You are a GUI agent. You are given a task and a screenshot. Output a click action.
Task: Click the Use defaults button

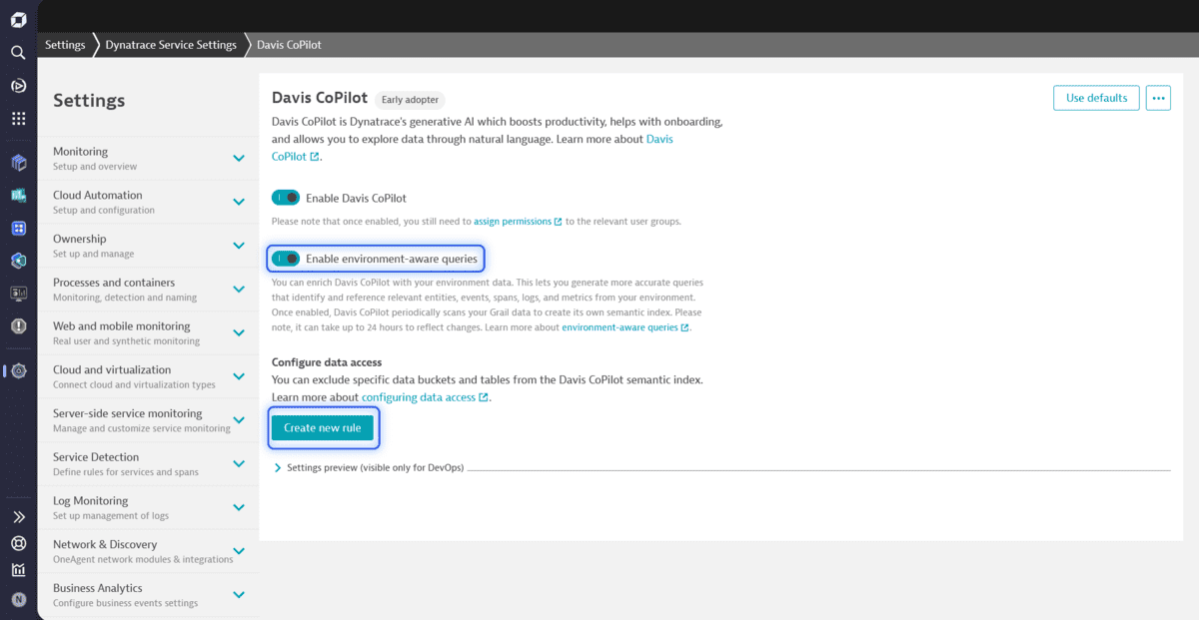[1096, 98]
